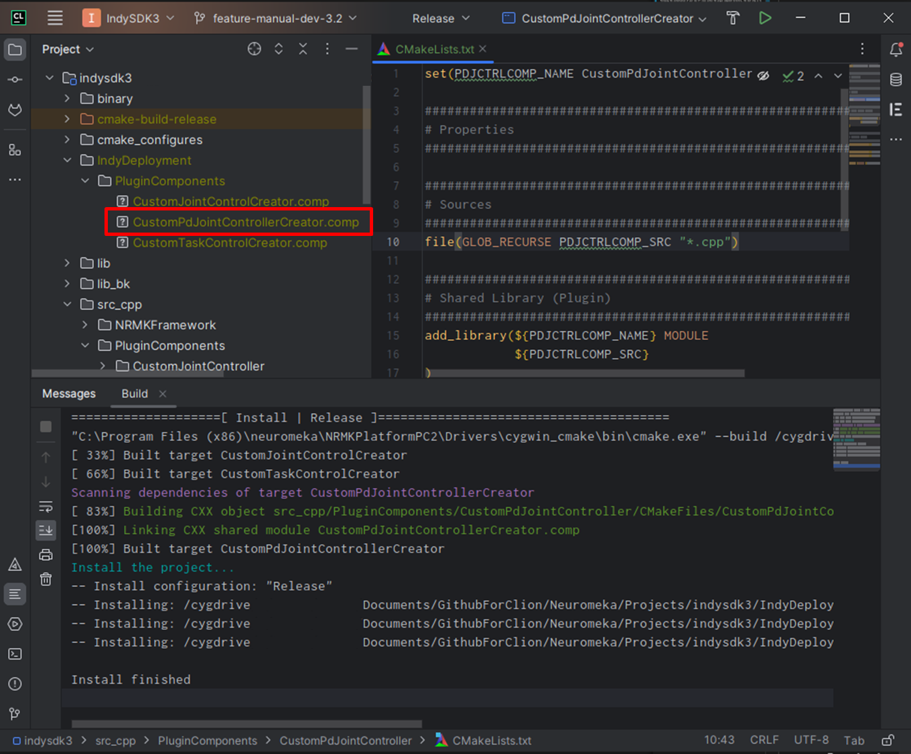Image resolution: width=911 pixels, height=754 pixels.
Task: Open the CLion main menu hamburger
Action: pyautogui.click(x=55, y=18)
